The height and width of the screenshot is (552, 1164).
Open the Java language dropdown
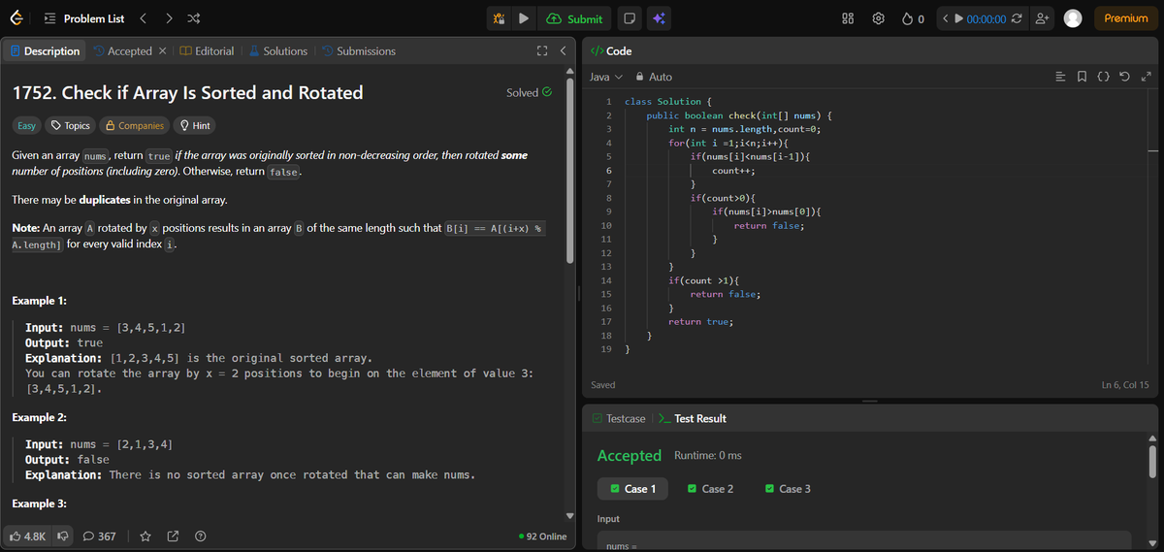coord(605,77)
